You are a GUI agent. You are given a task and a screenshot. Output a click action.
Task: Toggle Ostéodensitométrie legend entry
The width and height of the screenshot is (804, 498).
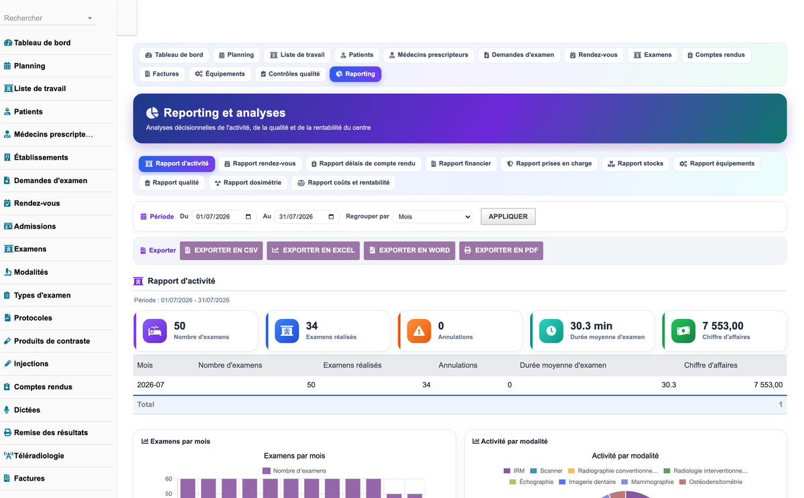coord(710,482)
